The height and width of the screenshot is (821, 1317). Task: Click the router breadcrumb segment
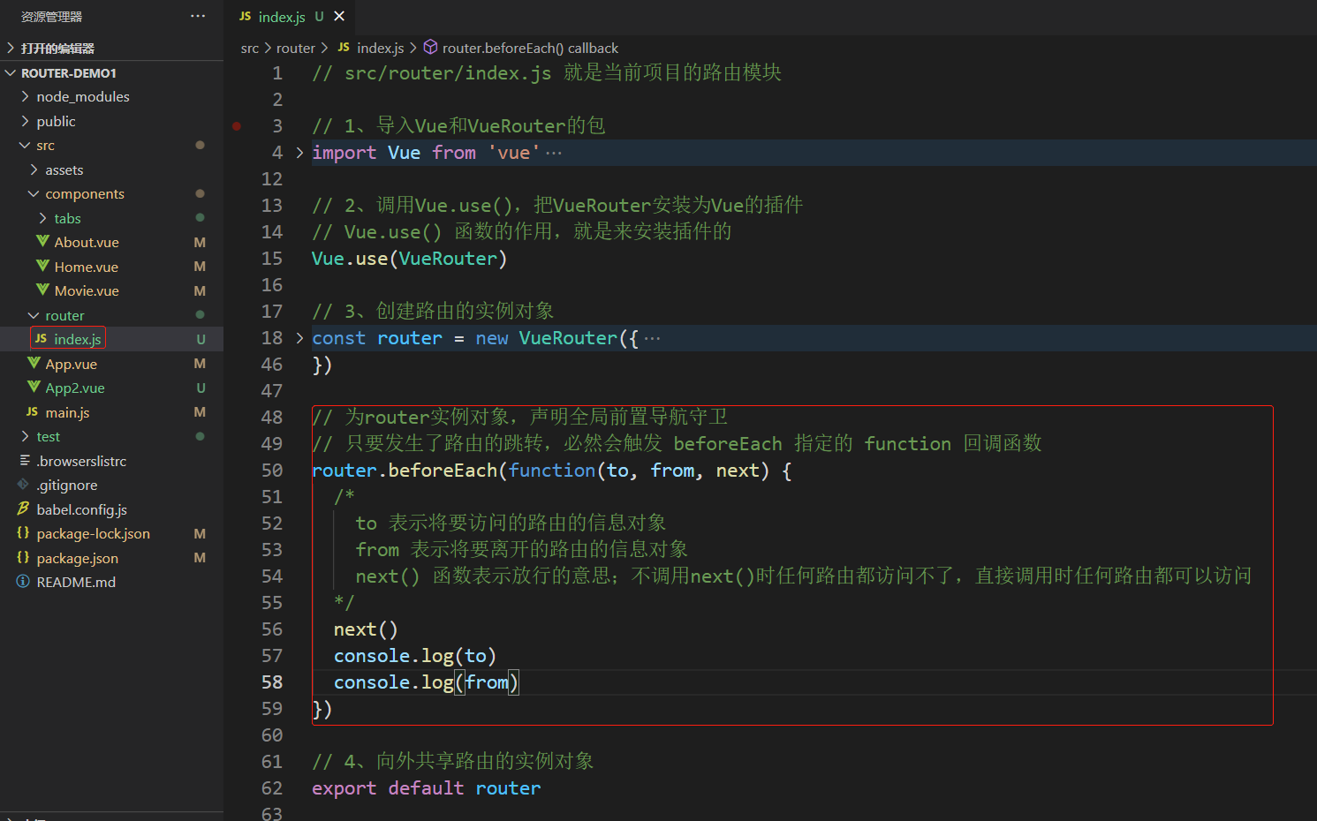click(x=296, y=48)
